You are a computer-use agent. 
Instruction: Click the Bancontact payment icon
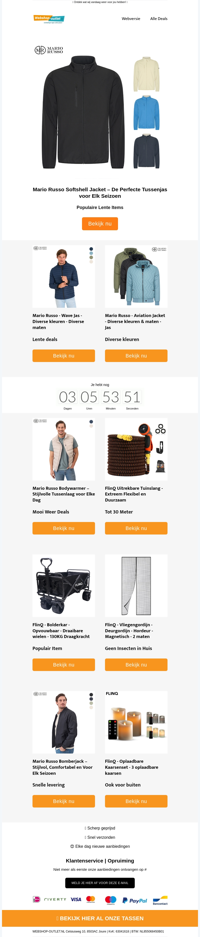[160, 900]
